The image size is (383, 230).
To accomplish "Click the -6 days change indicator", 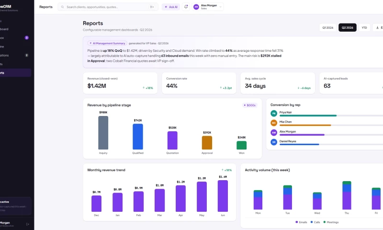I will coord(304,88).
